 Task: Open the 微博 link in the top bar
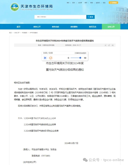point(86,3)
